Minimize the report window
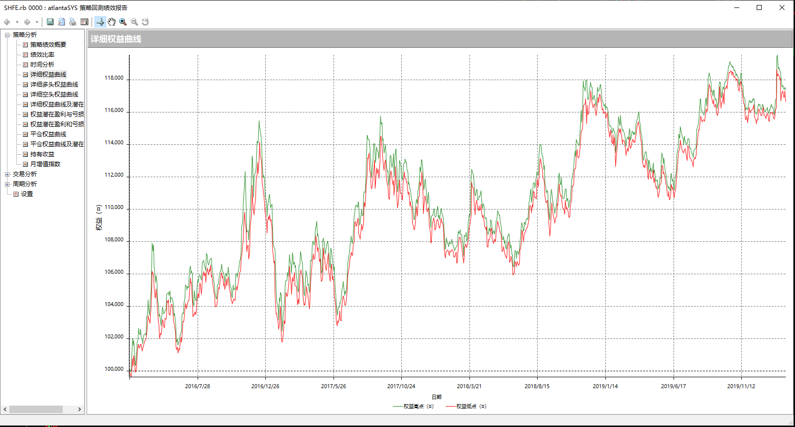This screenshot has height=427, width=795. [x=737, y=7]
